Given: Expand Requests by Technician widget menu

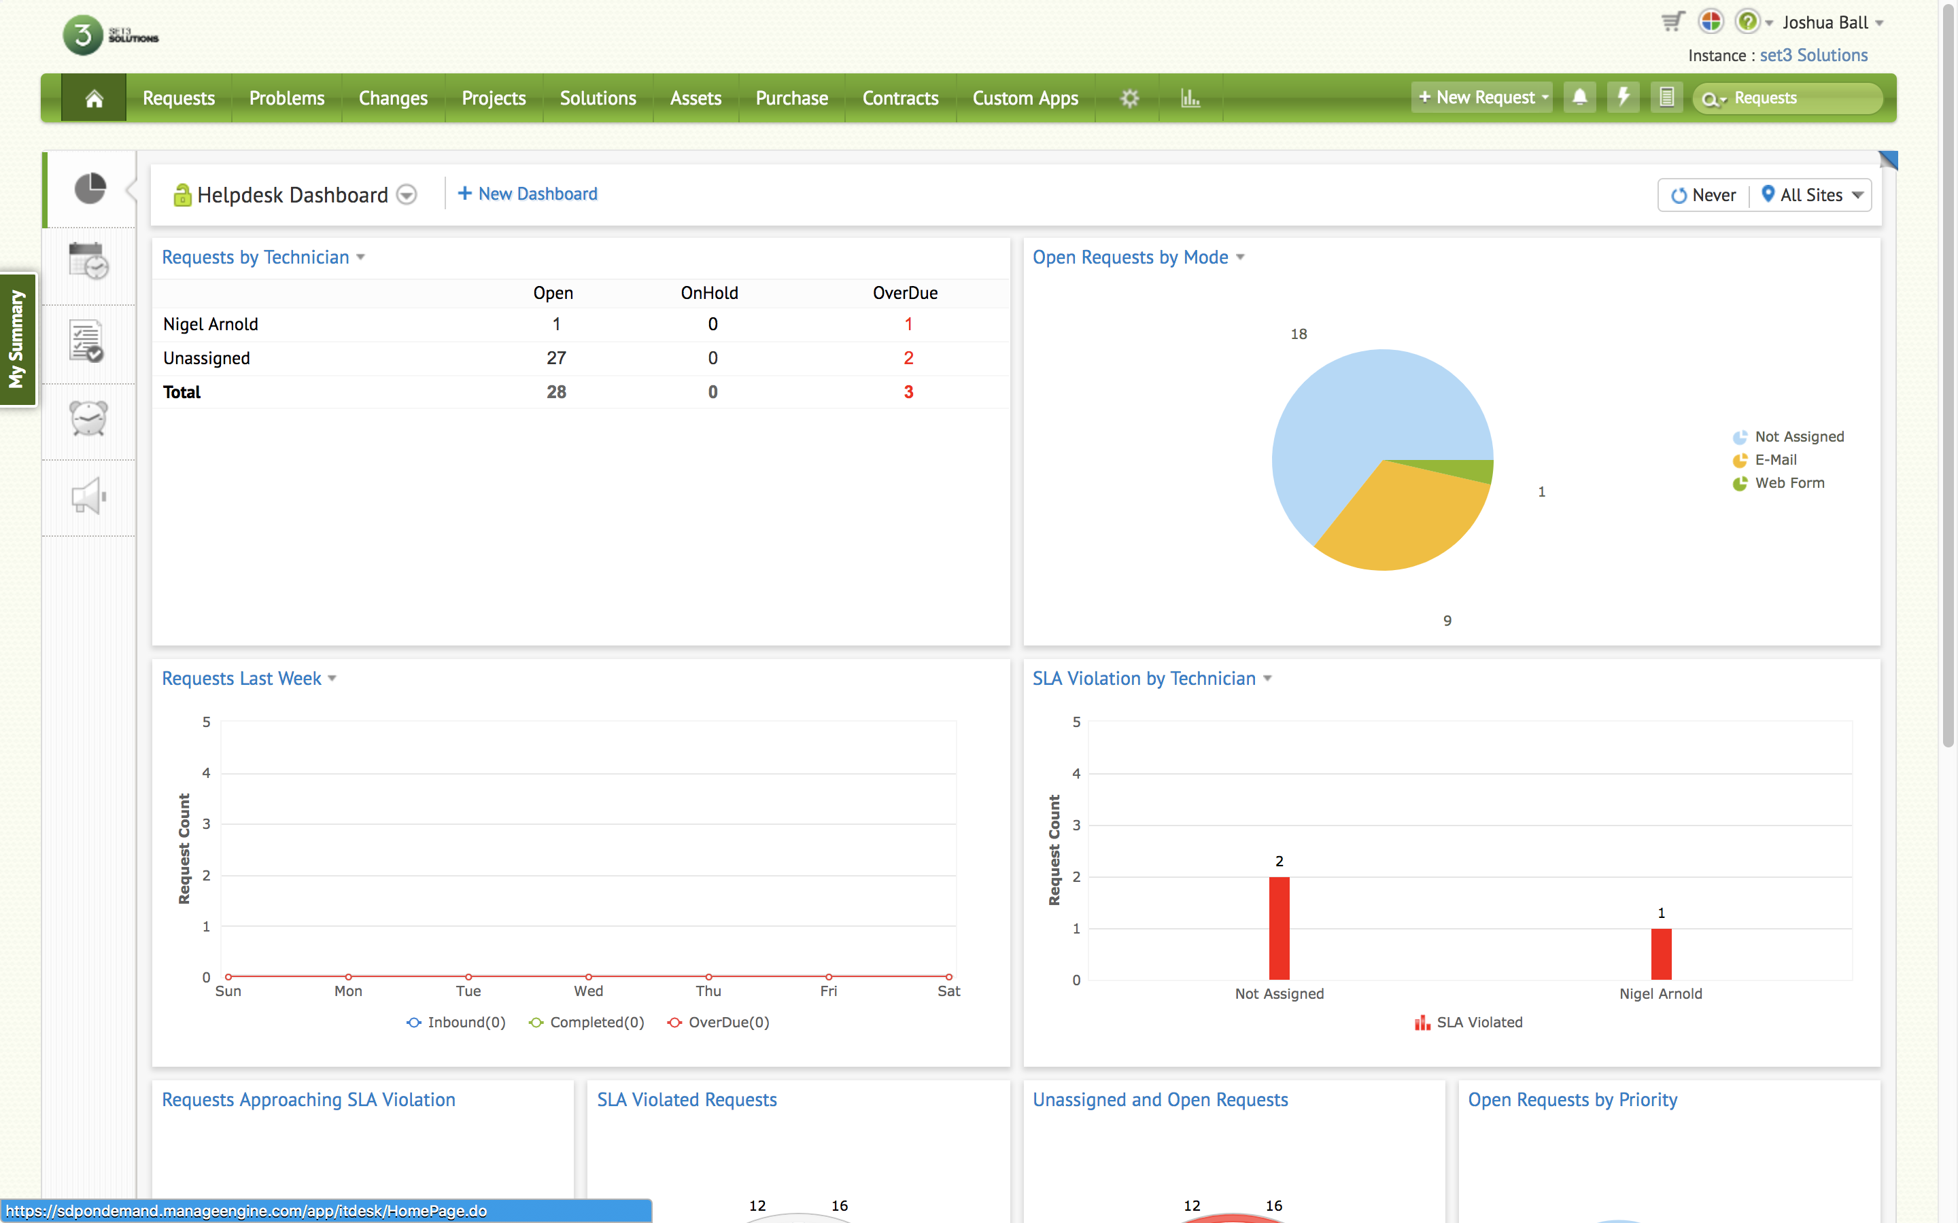Looking at the screenshot, I should pos(361,258).
